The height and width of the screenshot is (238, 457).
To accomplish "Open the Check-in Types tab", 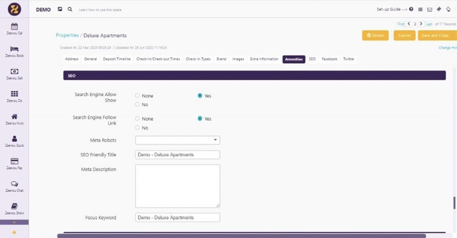I will [x=198, y=59].
